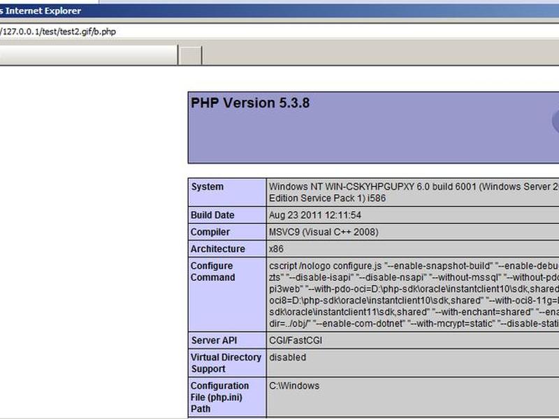Open a new tab with the small tab button
The image size is (559, 419).
pyautogui.click(x=190, y=56)
